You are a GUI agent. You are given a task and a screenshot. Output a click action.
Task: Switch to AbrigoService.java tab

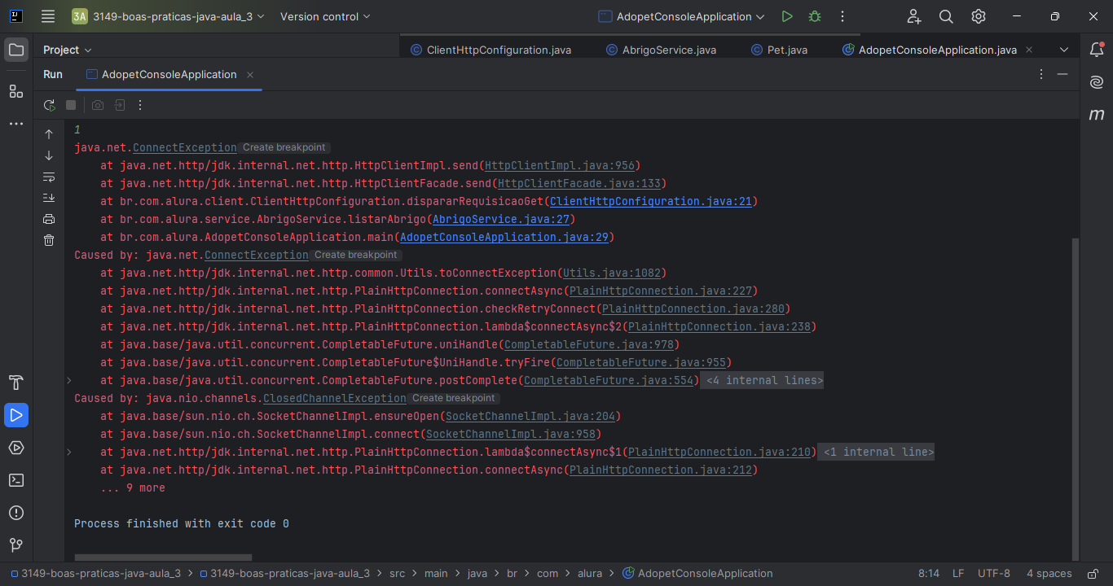pyautogui.click(x=662, y=50)
